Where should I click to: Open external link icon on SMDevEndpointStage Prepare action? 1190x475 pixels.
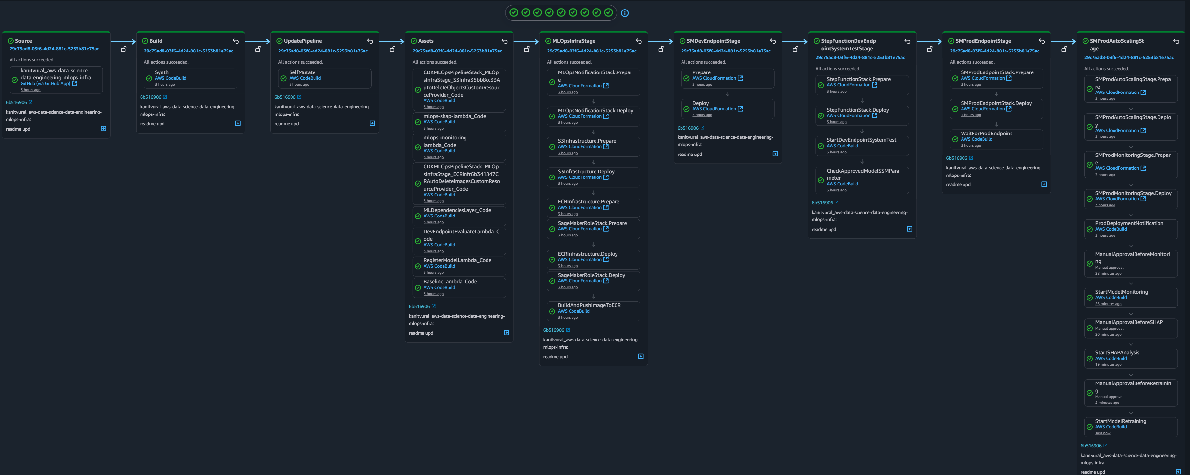pyautogui.click(x=741, y=78)
